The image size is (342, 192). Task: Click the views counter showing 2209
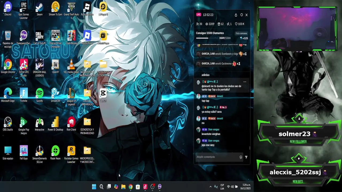tap(210, 24)
